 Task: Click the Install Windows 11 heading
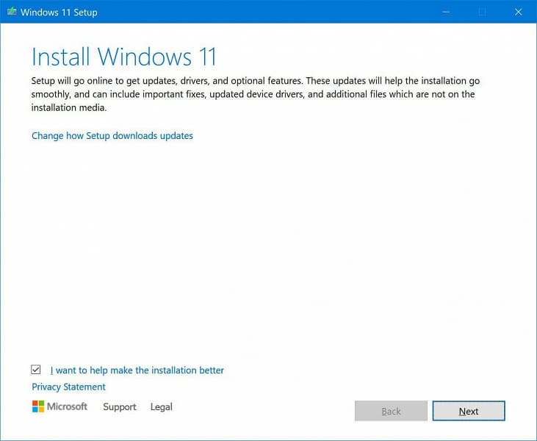click(x=124, y=57)
